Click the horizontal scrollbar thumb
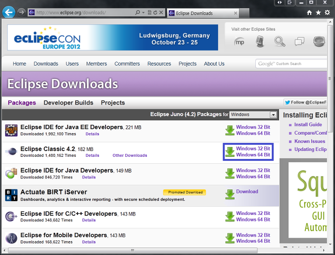This screenshot has height=255, width=335. (132, 250)
